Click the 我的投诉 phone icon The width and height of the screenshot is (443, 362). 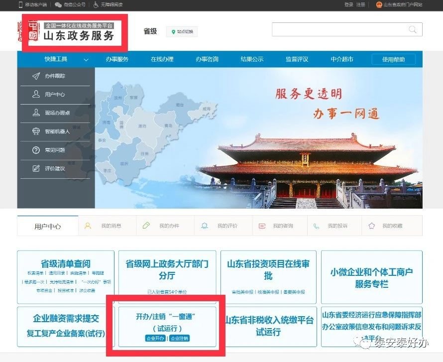316,226
